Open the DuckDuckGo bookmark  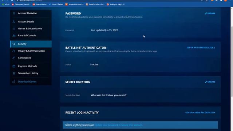click(95, 4)
